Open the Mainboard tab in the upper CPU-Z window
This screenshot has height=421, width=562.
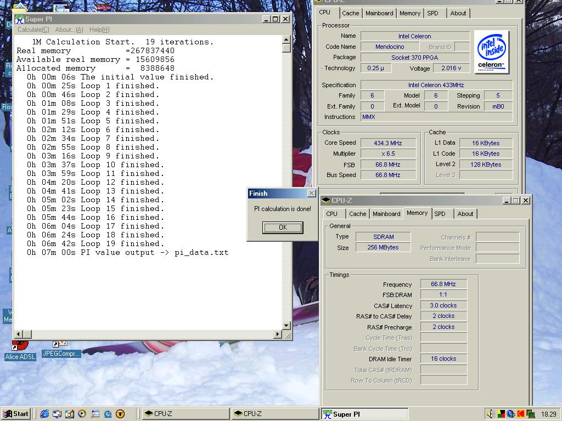tap(379, 13)
